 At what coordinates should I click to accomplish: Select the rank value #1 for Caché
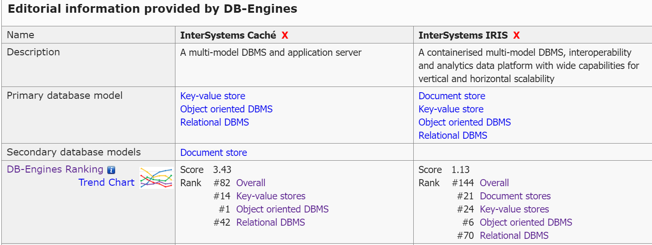click(225, 209)
